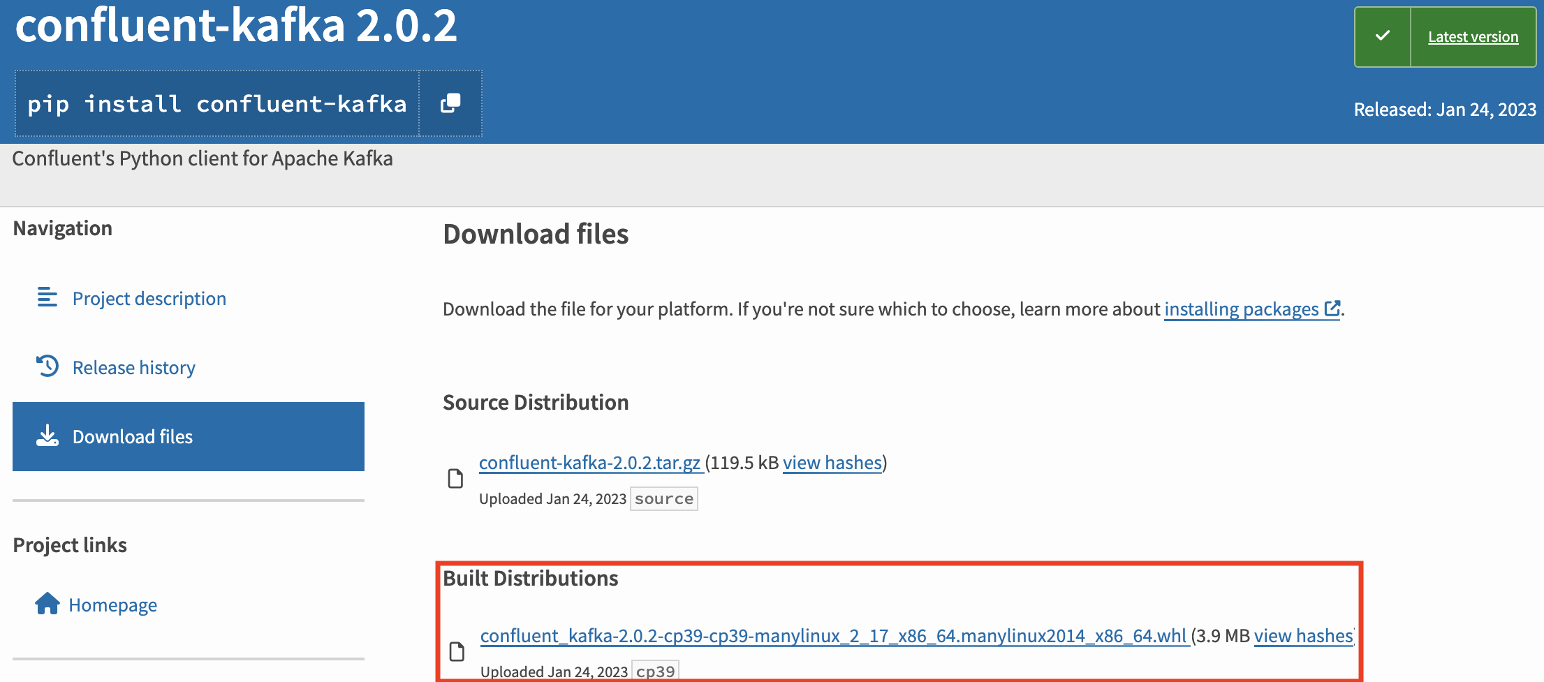Click the Source Distribution heading
The width and height of the screenshot is (1544, 682).
(x=536, y=403)
